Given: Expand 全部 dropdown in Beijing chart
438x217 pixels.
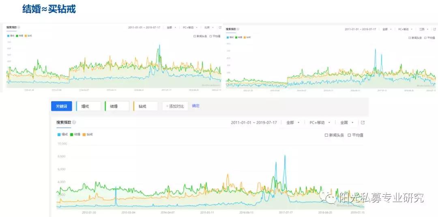Looking at the screenshot, I should (171, 27).
